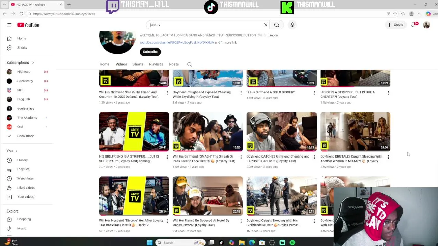Open 'HIS GF IS A STRIPPER' video title
438x246 pixels.
347,94
